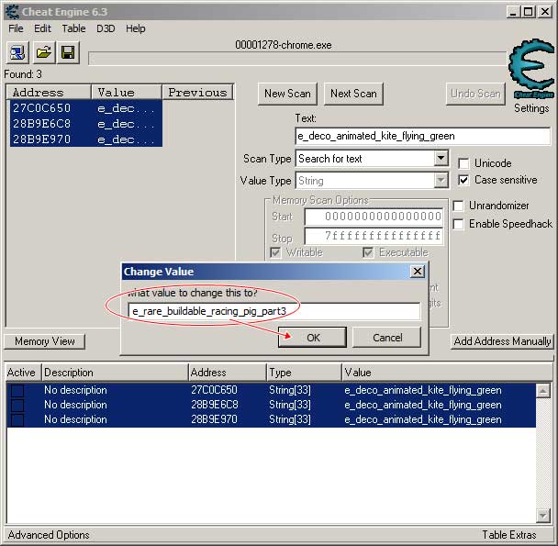Click the new value input field
The height and width of the screenshot is (546, 558).
(274, 311)
